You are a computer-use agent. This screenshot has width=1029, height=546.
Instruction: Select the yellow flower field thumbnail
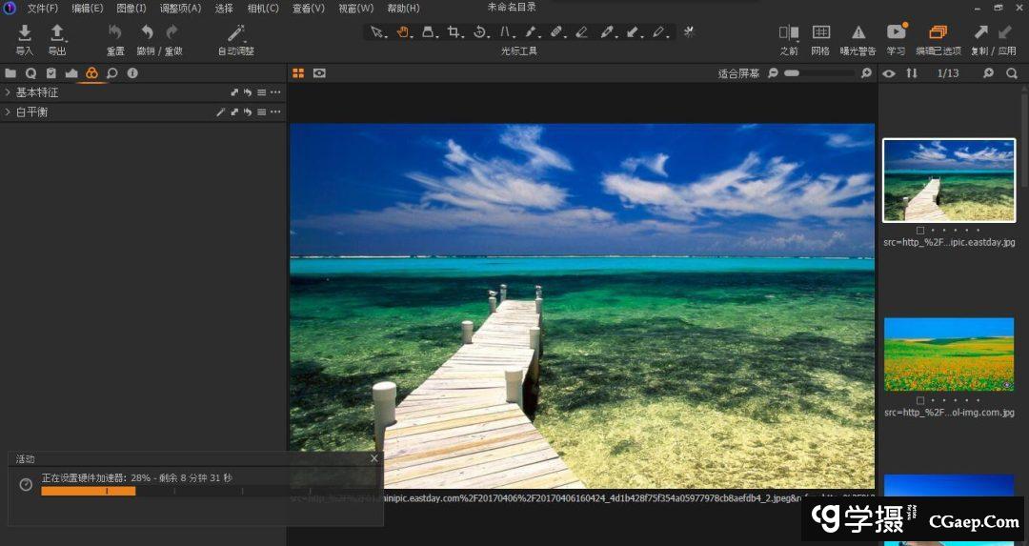tap(948, 354)
